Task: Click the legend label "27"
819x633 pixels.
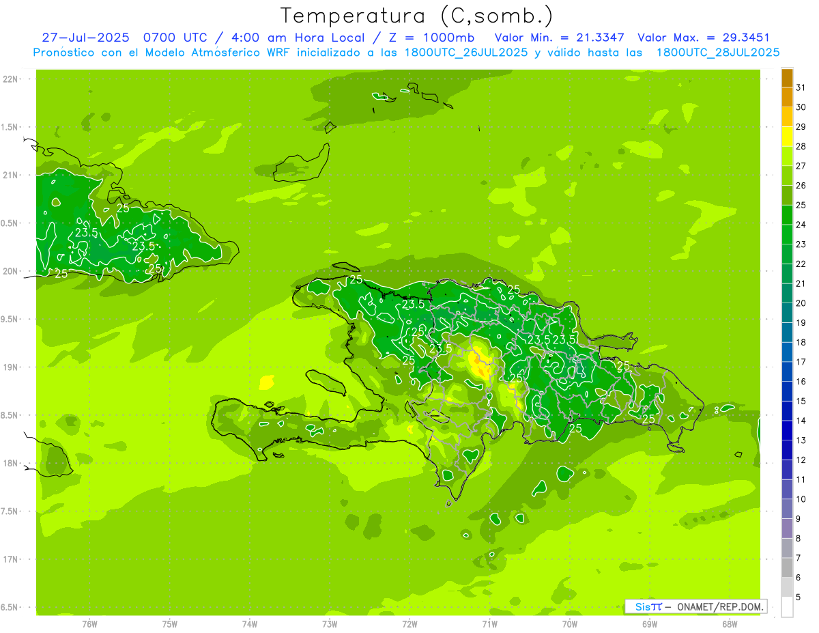Action: [801, 166]
